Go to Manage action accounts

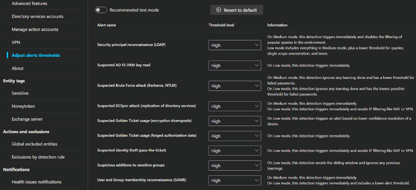[35, 30]
